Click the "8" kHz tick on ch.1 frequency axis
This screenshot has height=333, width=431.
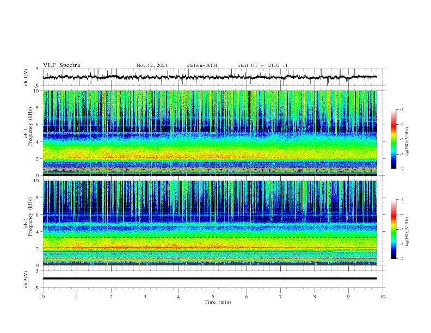point(39,108)
